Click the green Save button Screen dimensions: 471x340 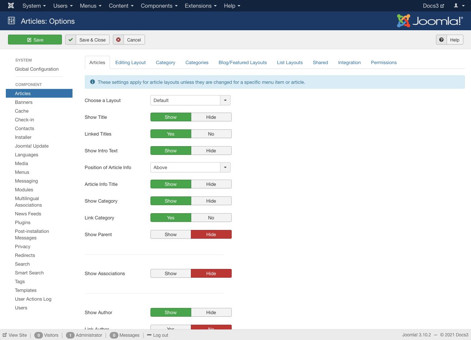tap(35, 40)
